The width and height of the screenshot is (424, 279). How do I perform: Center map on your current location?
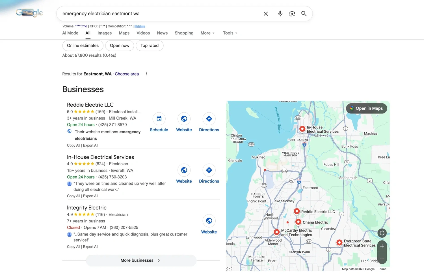click(382, 233)
